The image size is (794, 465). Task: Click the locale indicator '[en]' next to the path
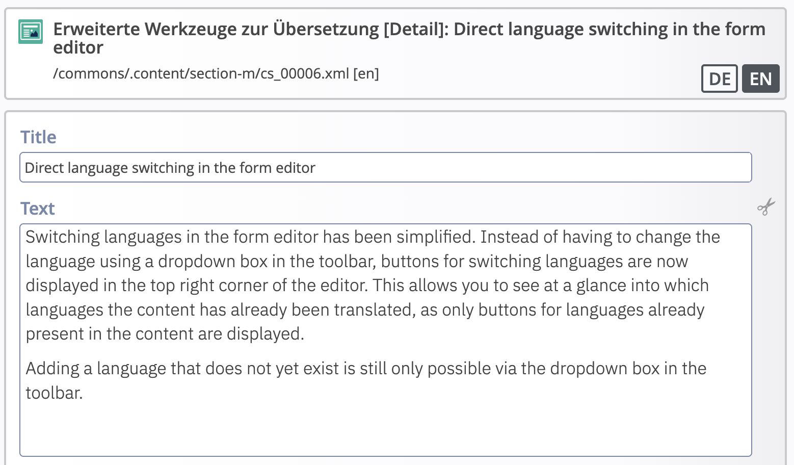point(365,73)
